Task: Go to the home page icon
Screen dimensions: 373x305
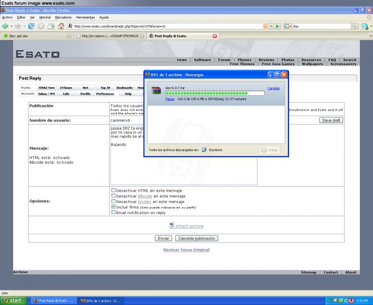Action: [x=61, y=26]
